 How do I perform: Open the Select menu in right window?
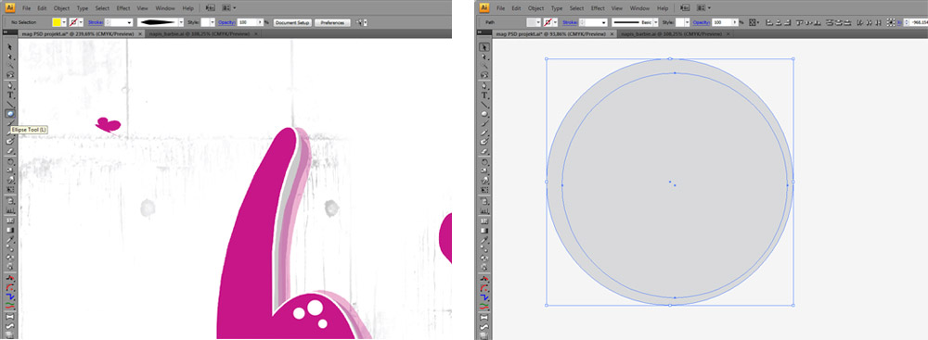point(577,8)
